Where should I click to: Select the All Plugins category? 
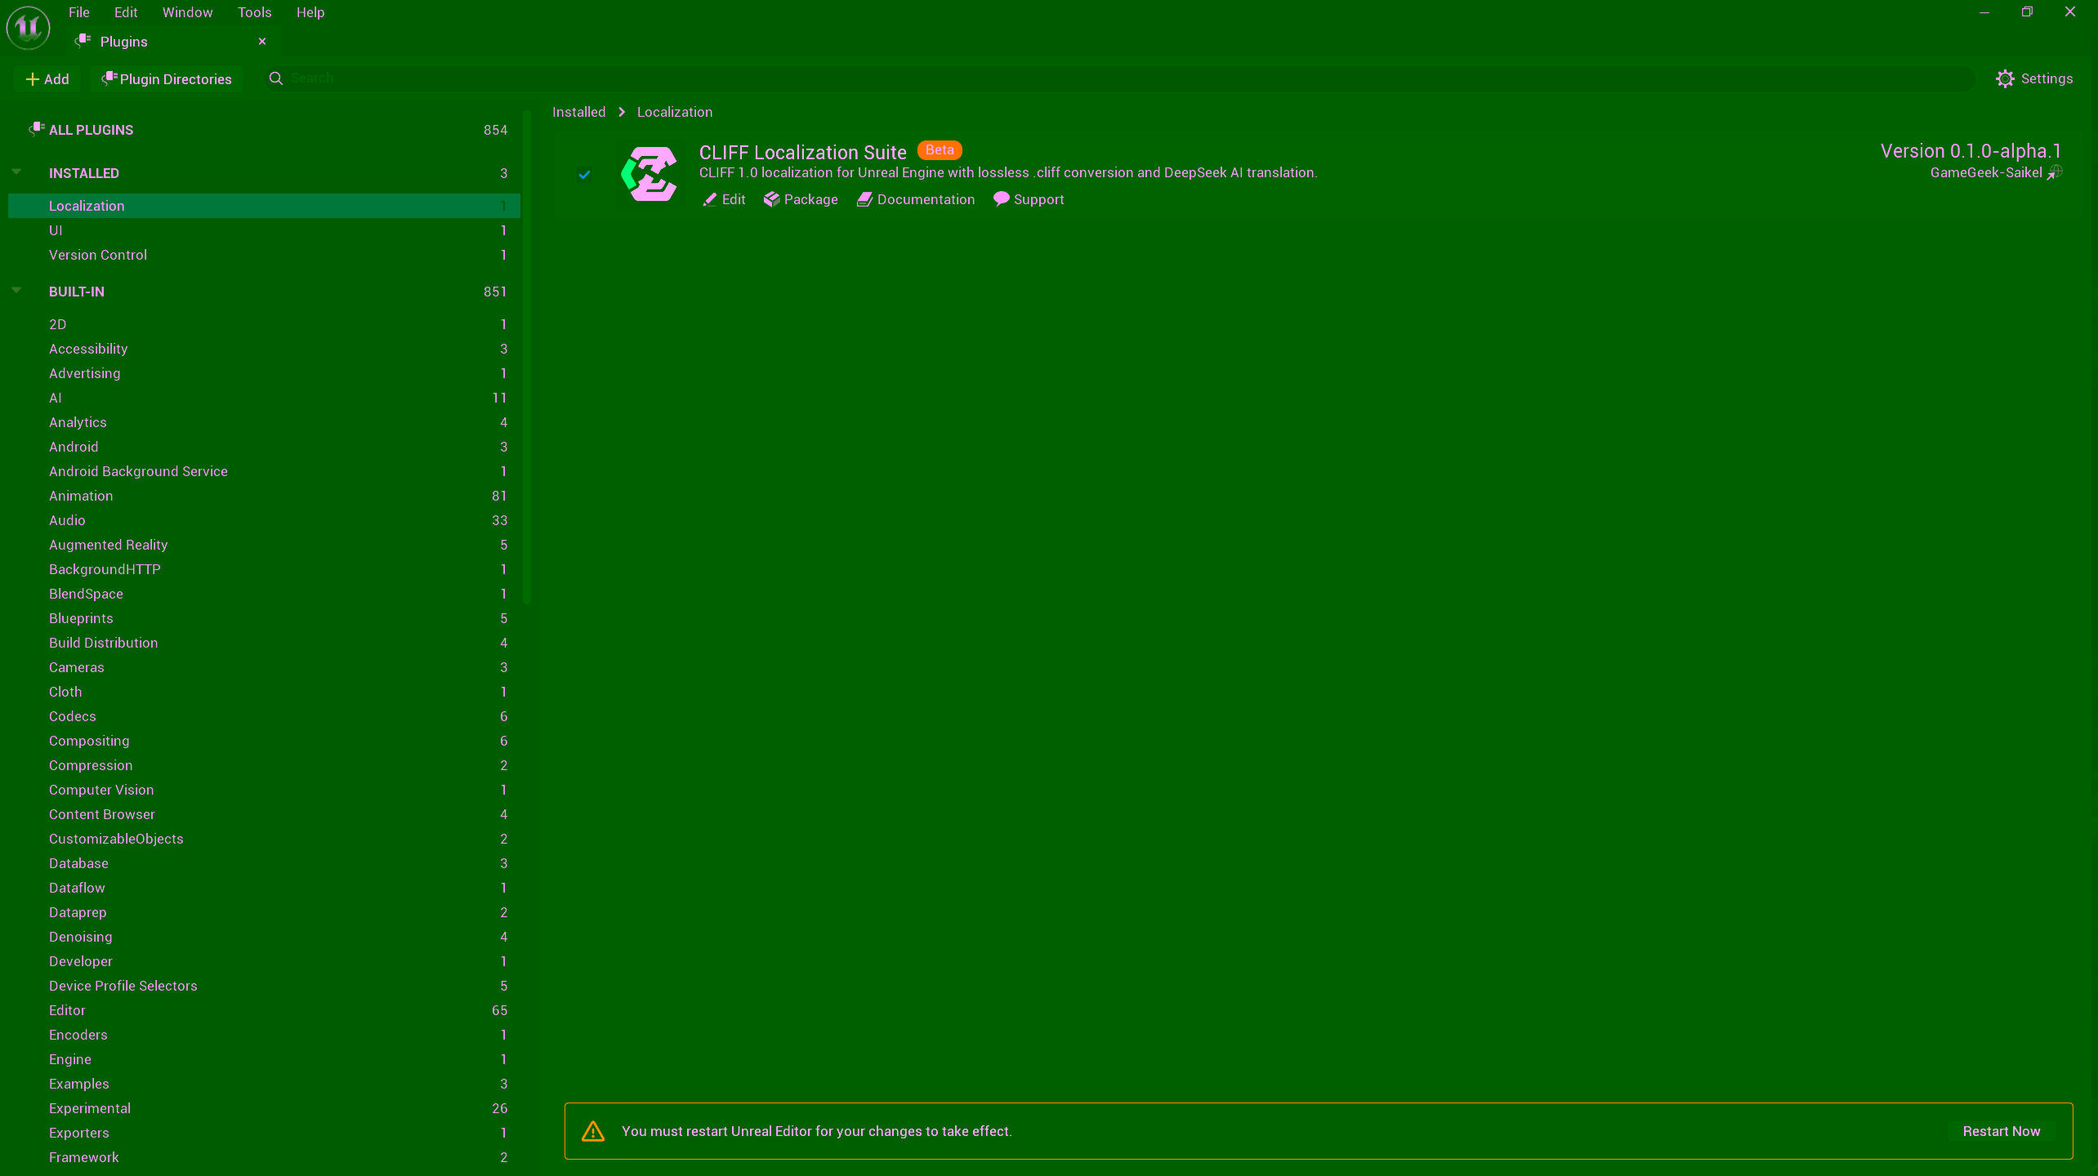click(264, 130)
